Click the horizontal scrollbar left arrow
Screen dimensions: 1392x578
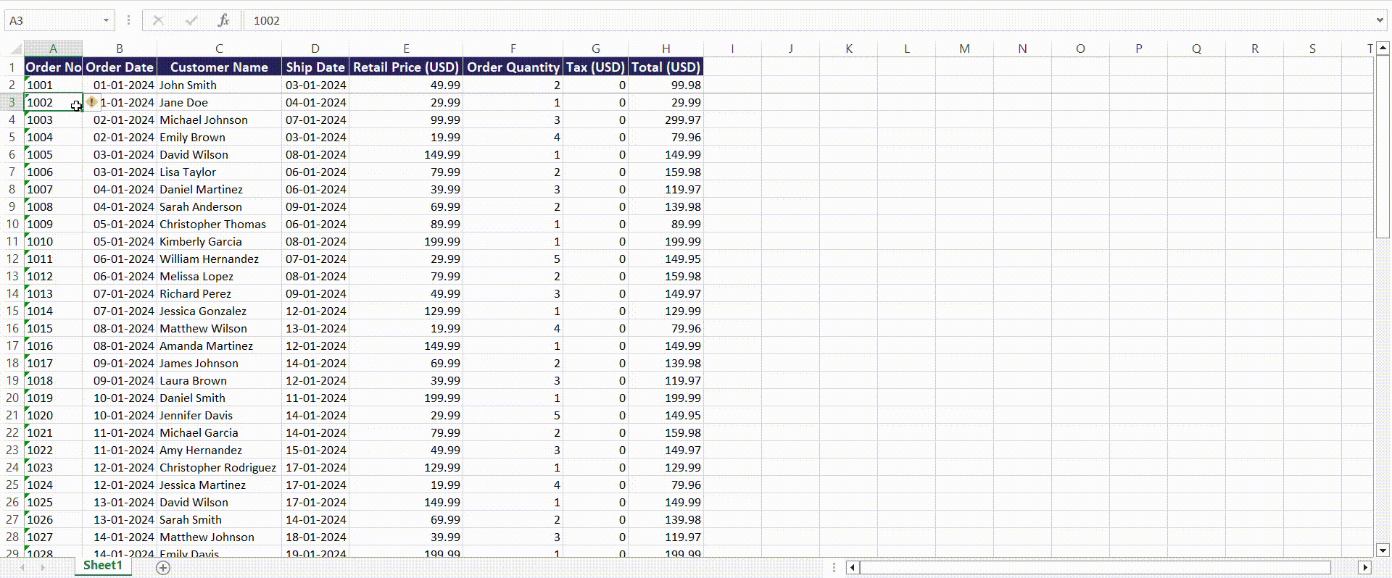[853, 568]
